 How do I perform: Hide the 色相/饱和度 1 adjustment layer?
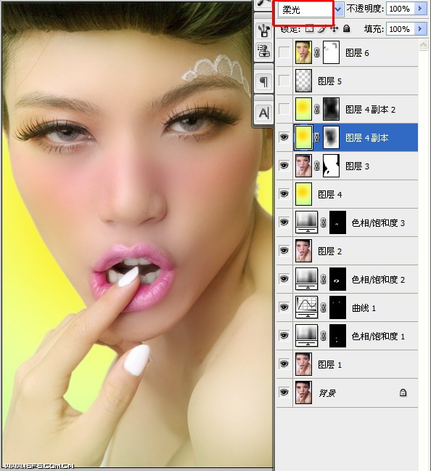pyautogui.click(x=284, y=336)
